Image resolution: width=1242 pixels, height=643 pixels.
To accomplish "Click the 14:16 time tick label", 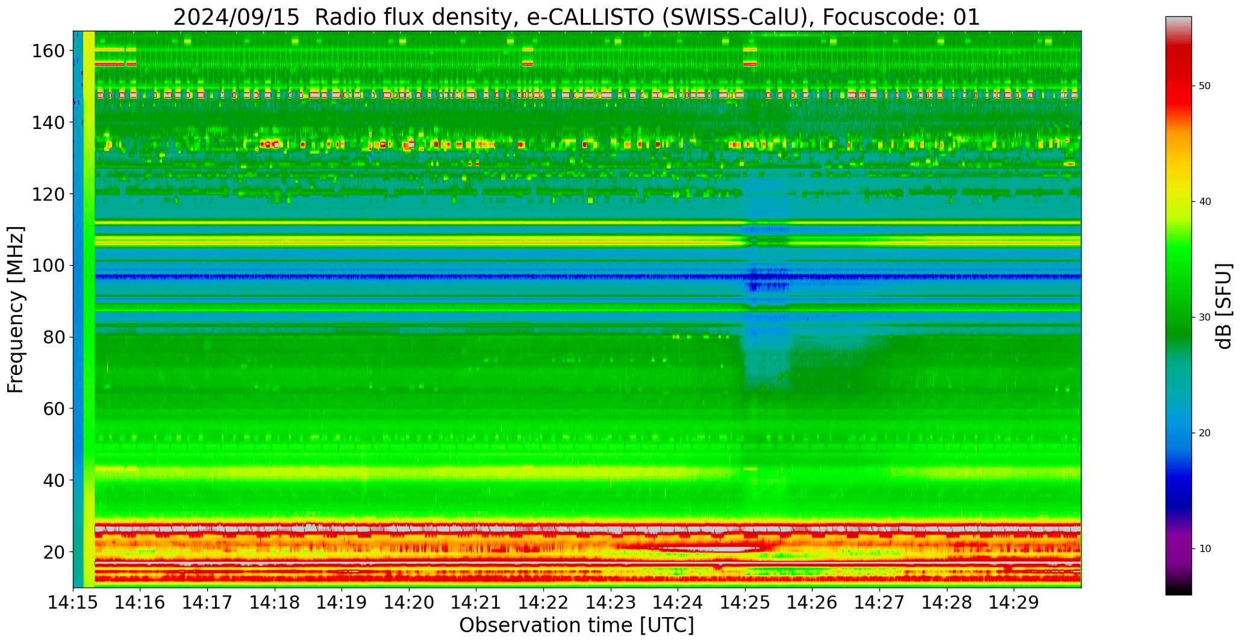I will [x=140, y=603].
